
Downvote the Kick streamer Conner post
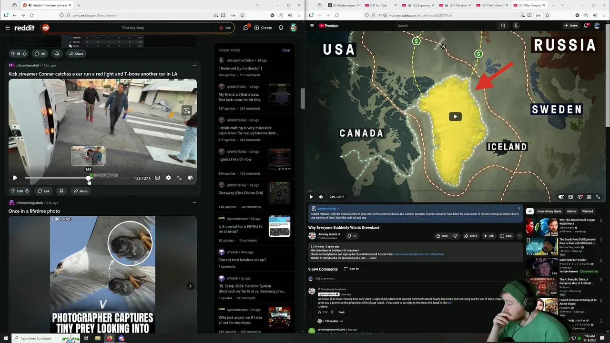27,191
